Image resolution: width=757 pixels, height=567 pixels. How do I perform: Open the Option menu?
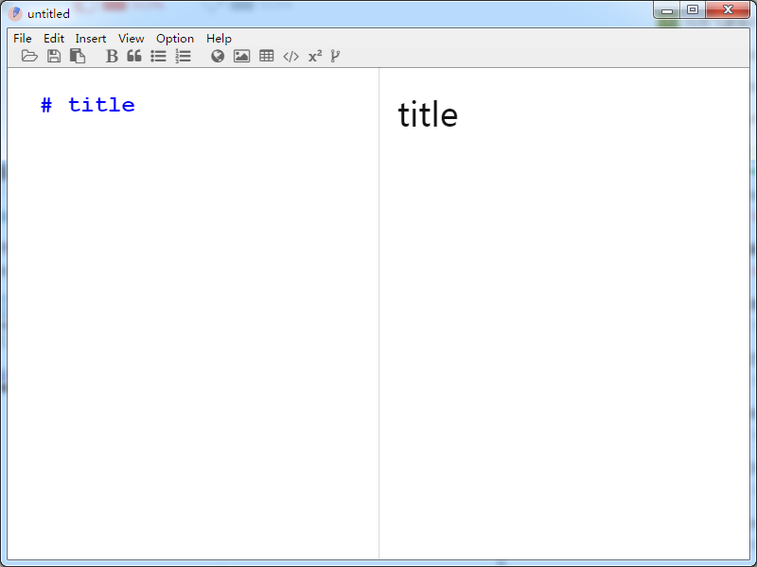175,39
